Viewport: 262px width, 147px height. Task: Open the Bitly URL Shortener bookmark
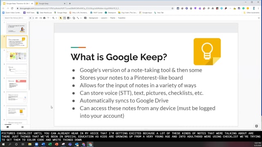pos(79,13)
